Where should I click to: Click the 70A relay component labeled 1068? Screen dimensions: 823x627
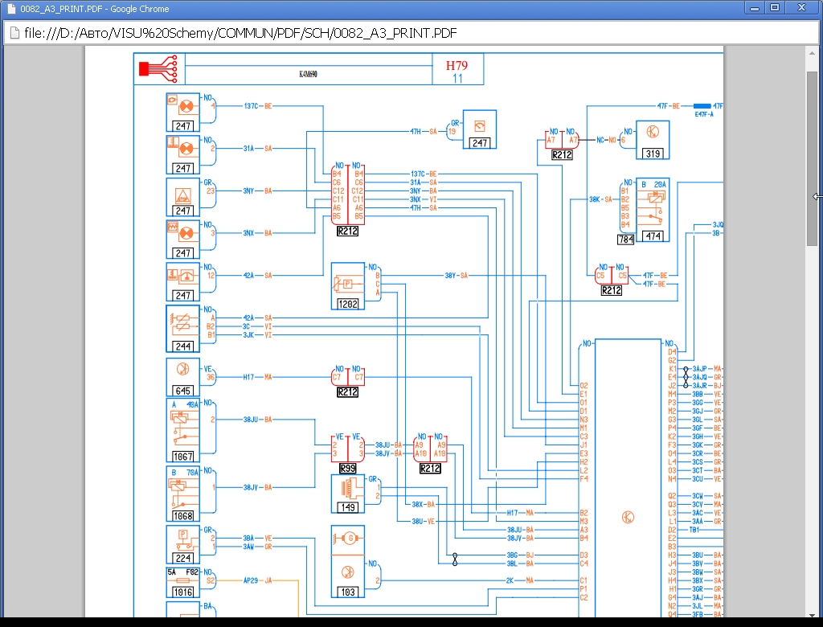coord(183,493)
